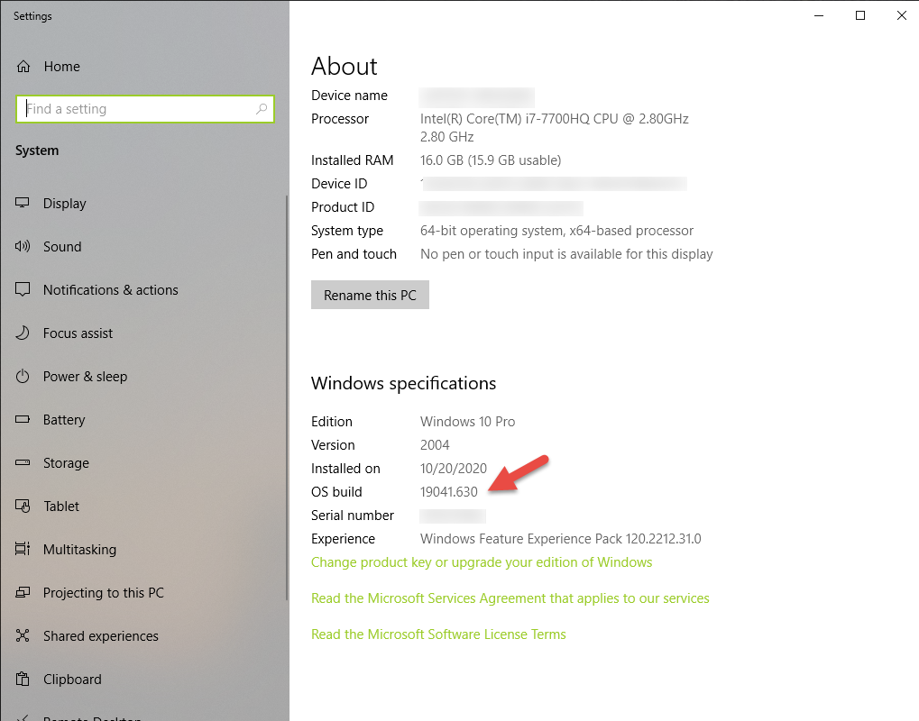Click the sidebar vertical scrollbar
Viewport: 919px width, 721px height.
pyautogui.click(x=287, y=398)
